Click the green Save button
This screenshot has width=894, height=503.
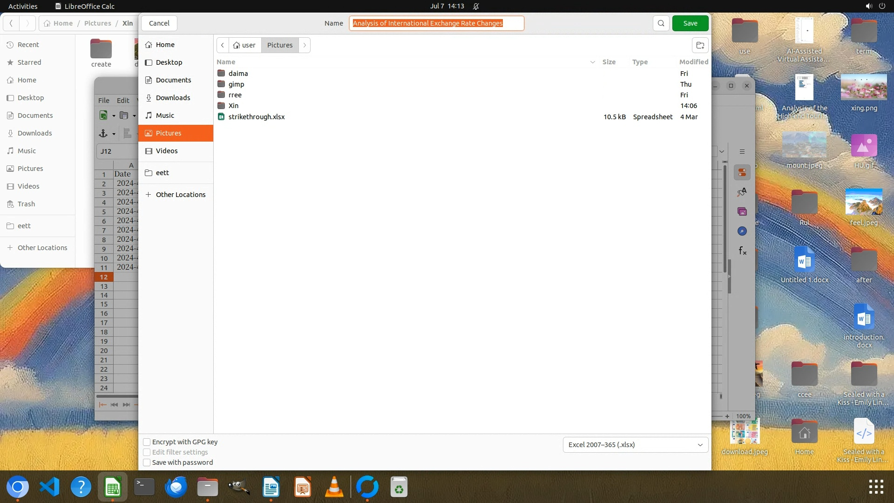pyautogui.click(x=690, y=23)
